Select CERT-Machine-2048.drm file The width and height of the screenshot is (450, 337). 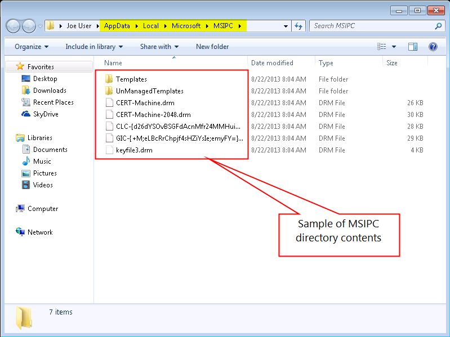pos(153,115)
